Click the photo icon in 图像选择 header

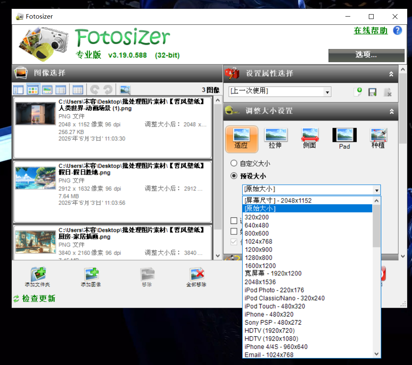21,73
